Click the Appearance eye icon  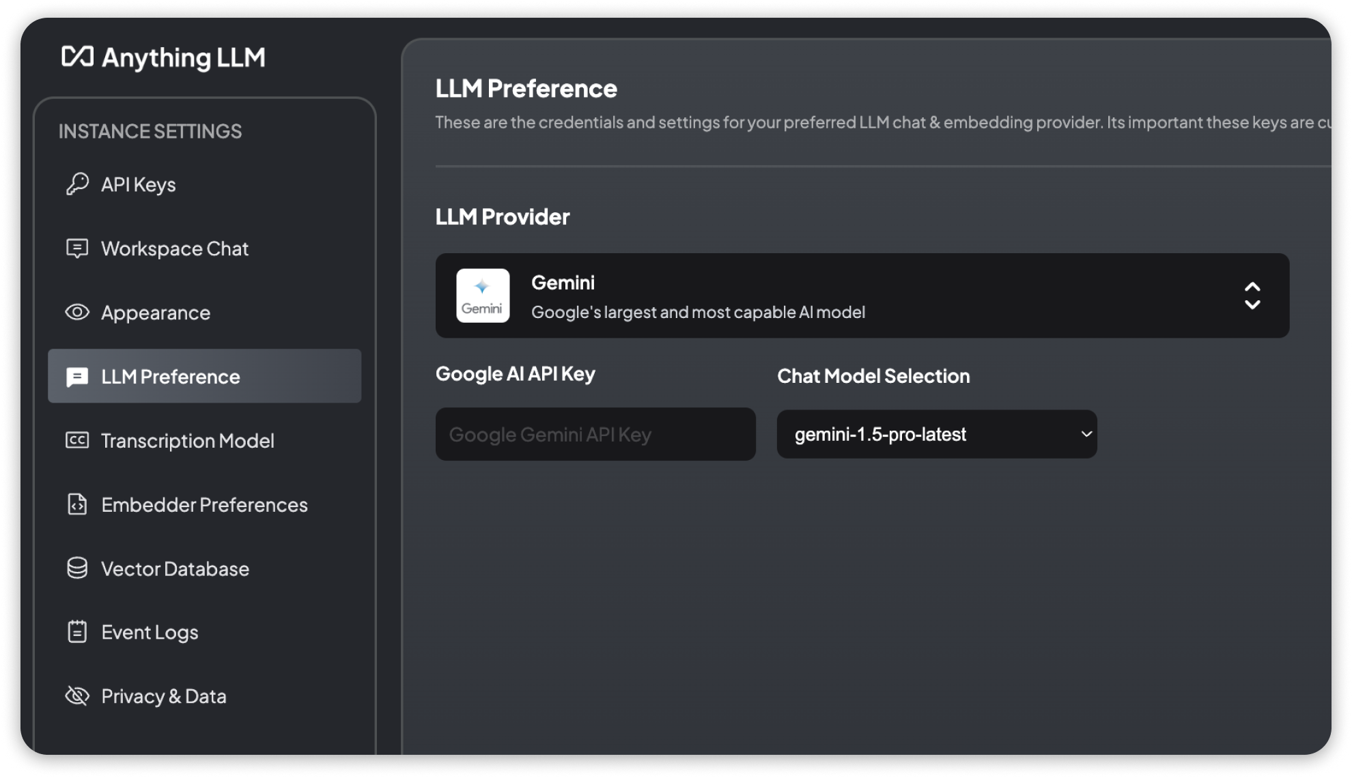click(76, 313)
